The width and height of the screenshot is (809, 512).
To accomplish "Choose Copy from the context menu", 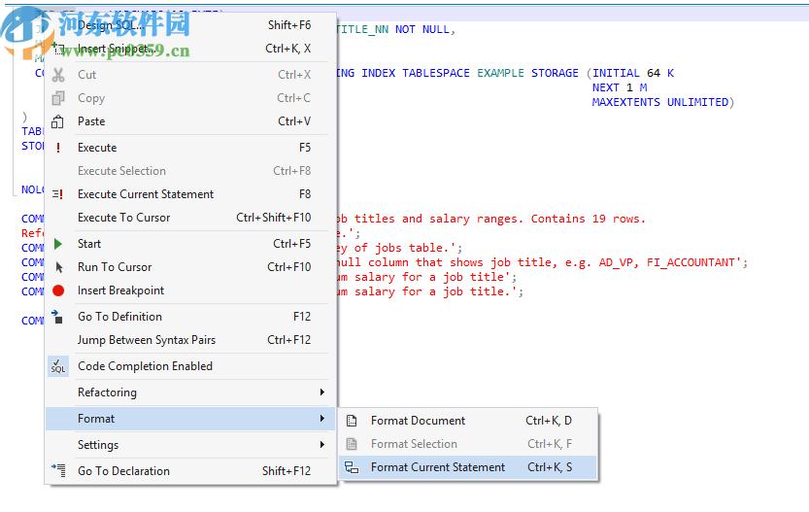I will [x=190, y=98].
